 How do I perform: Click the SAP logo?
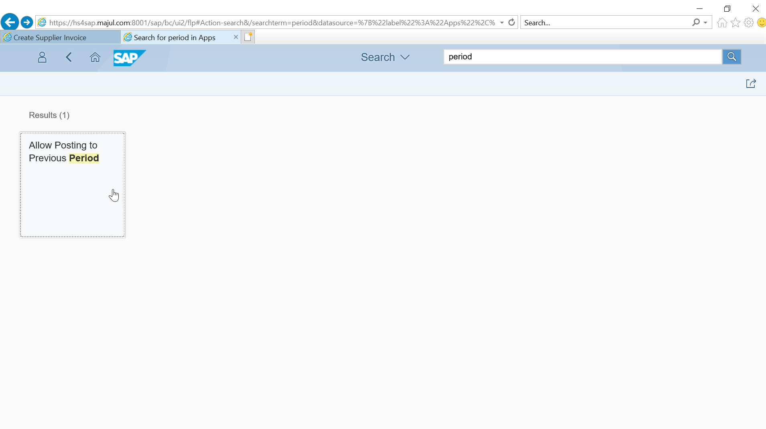point(129,58)
